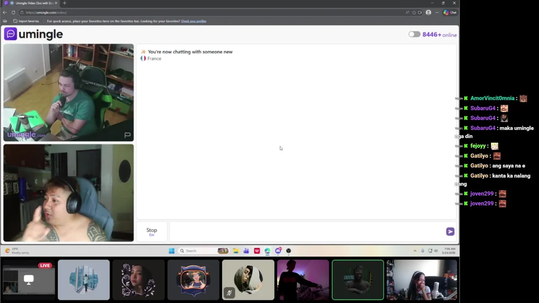Click the last joven299 chat entry
539x303 pixels.
(482, 204)
